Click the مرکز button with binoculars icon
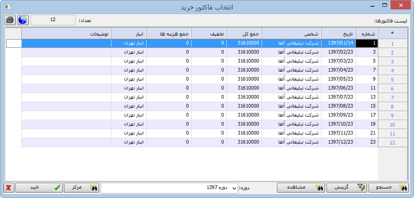 click(82, 188)
